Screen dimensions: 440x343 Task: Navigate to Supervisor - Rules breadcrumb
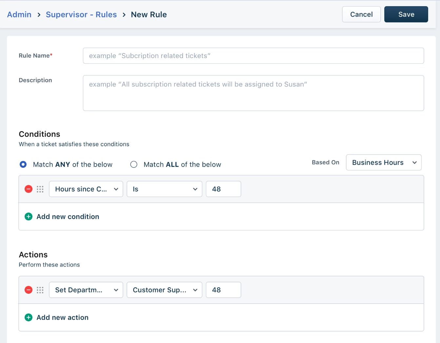(x=81, y=14)
